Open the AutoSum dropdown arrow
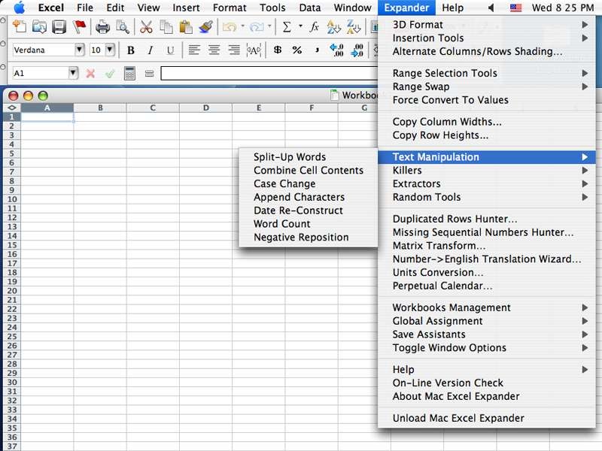The width and height of the screenshot is (602, 451). 300,26
